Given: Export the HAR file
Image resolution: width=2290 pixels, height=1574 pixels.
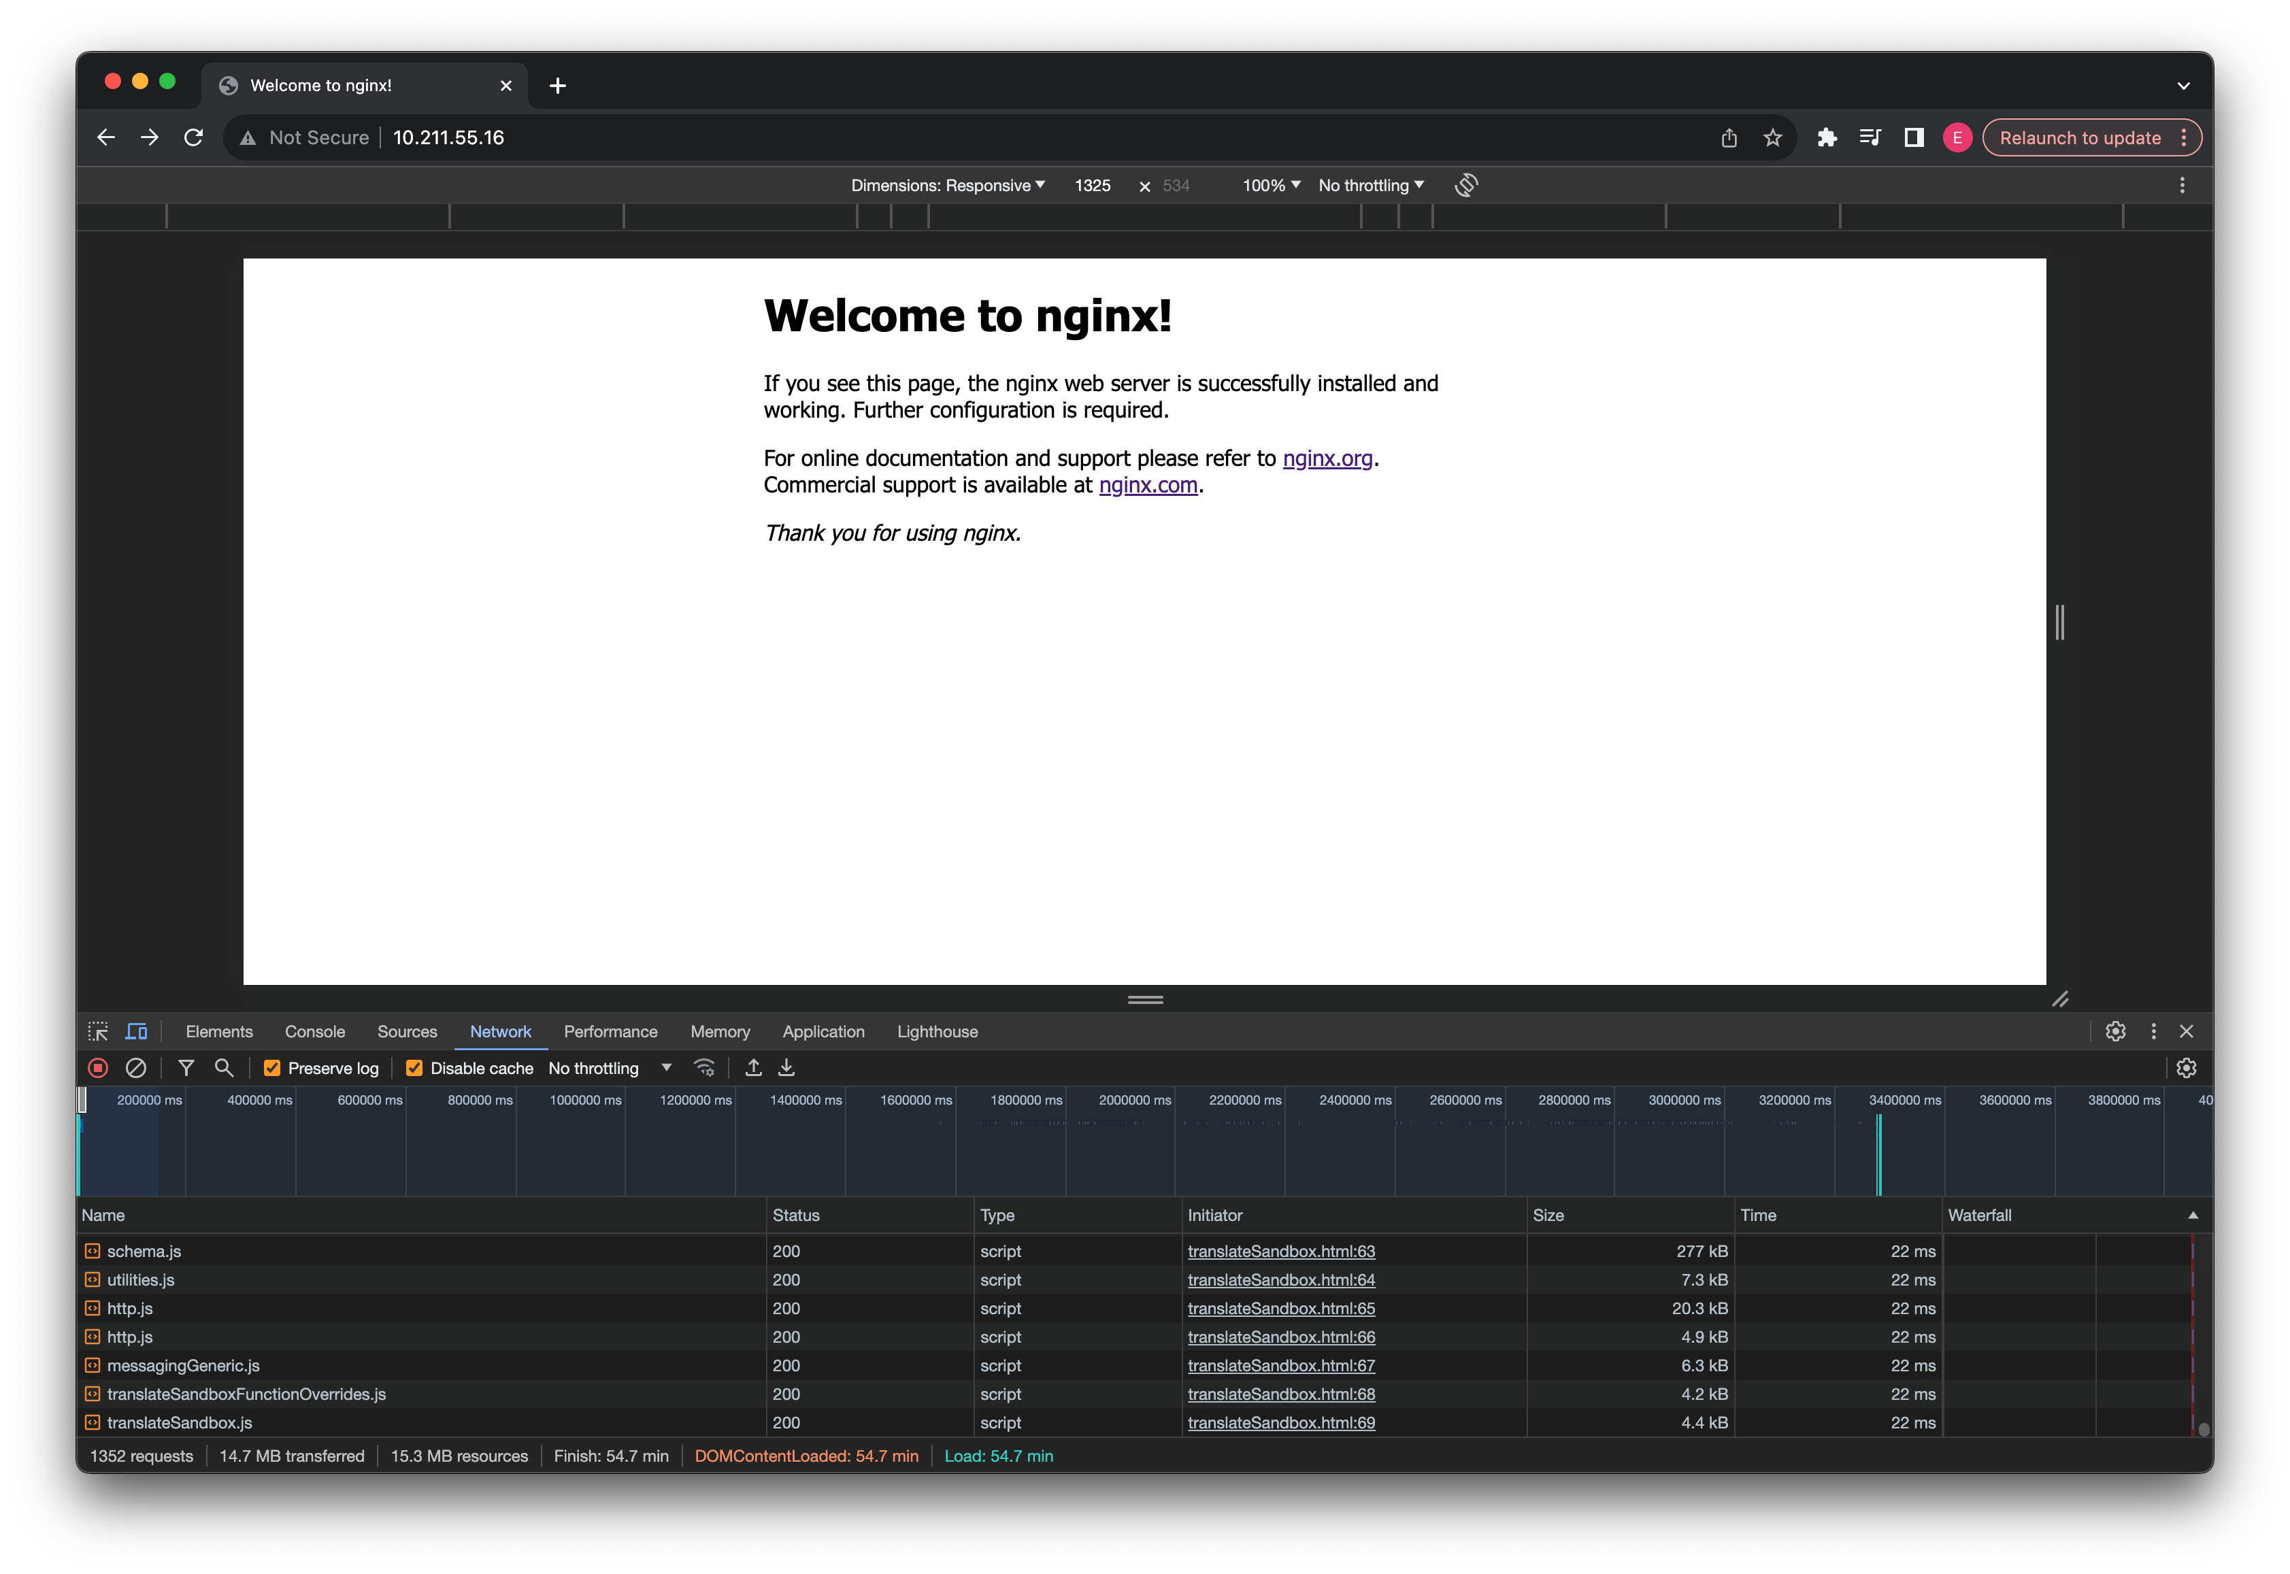Looking at the screenshot, I should click(786, 1068).
